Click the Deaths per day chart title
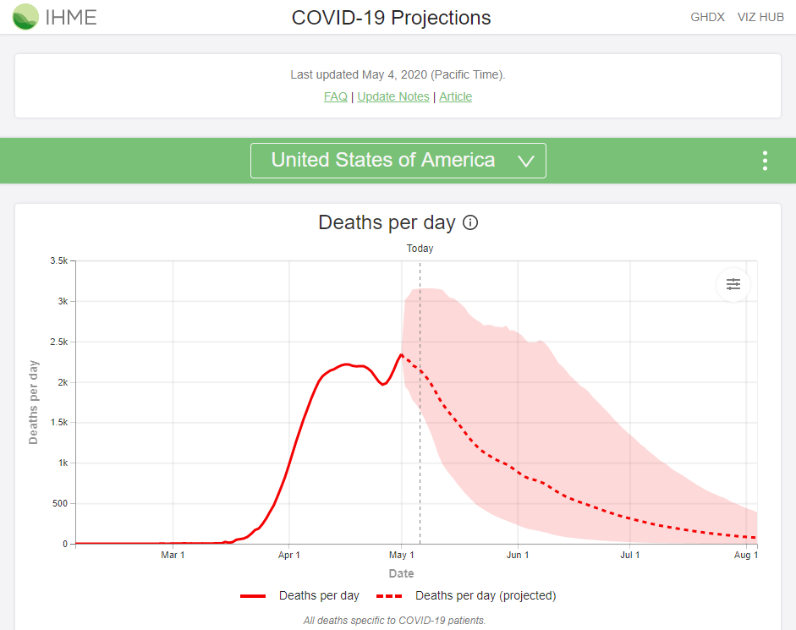 click(x=387, y=222)
